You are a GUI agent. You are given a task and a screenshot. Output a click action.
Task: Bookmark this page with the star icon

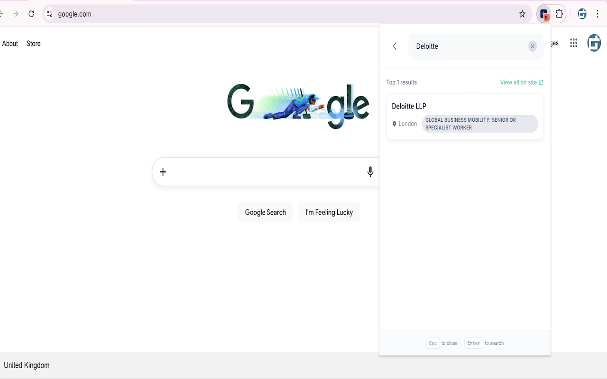(522, 14)
